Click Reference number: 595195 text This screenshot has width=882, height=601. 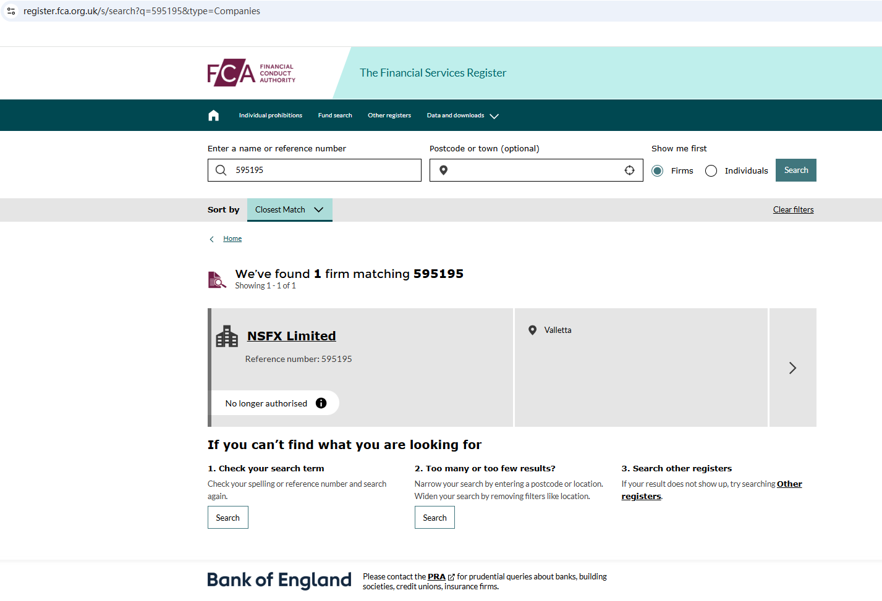(x=299, y=359)
